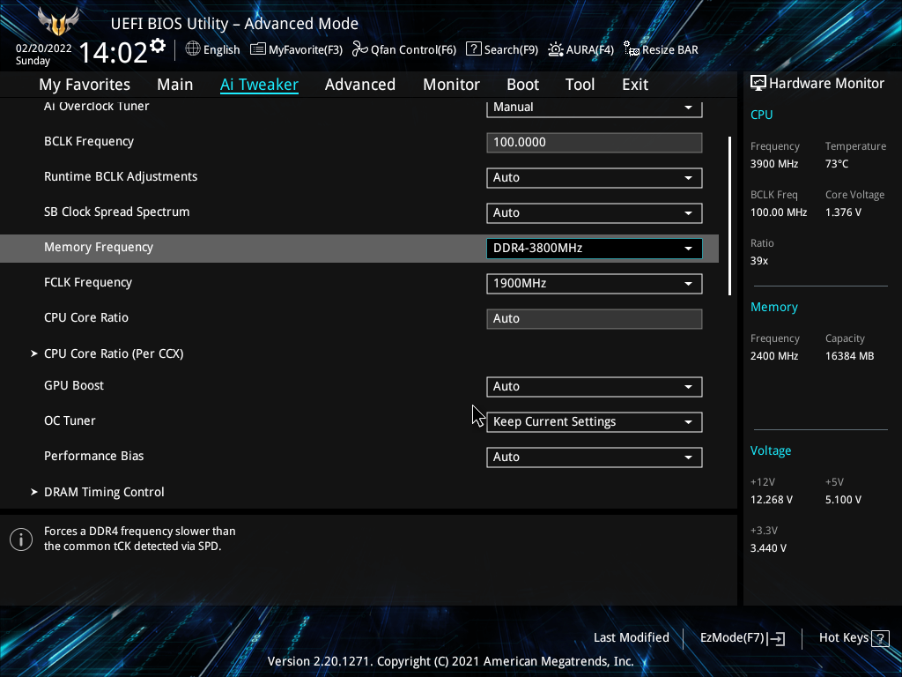Image resolution: width=902 pixels, height=677 pixels.
Task: Open Hot Keys help
Action: point(854,638)
